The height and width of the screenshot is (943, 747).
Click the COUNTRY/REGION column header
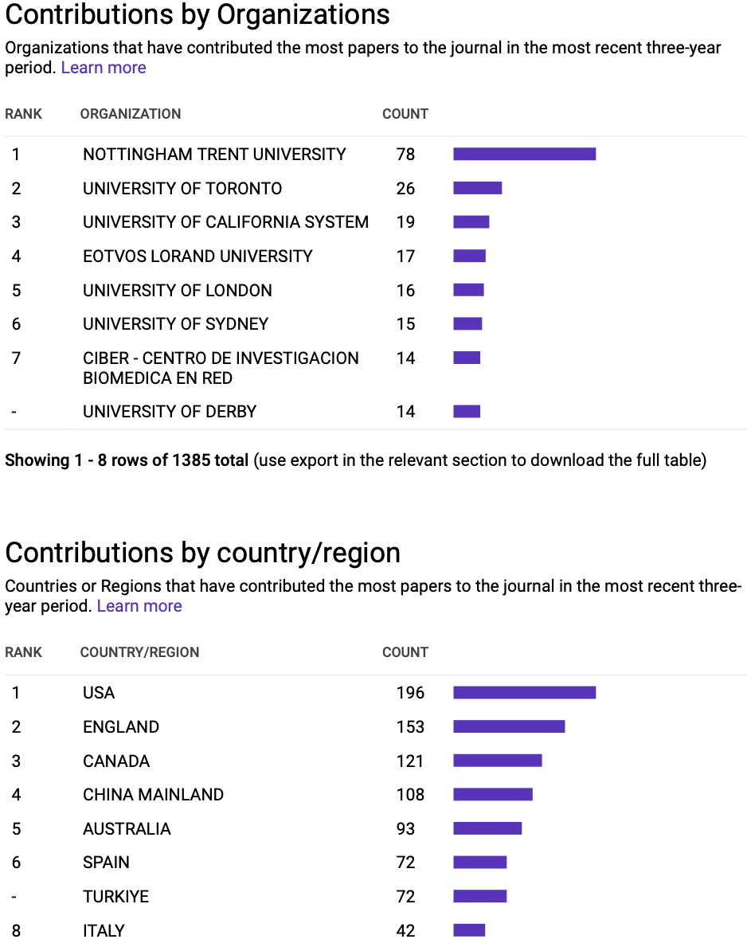tap(139, 652)
